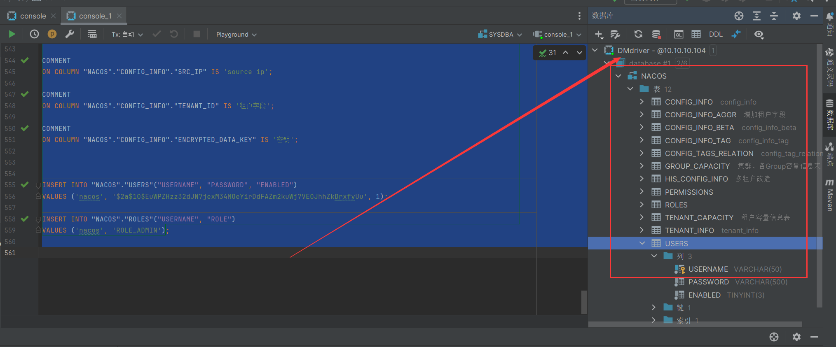This screenshot has height=347, width=836.
Task: Switch to the console tab
Action: (x=33, y=16)
